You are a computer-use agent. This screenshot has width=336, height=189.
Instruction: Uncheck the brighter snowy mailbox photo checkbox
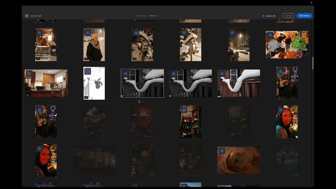[x=184, y=33]
